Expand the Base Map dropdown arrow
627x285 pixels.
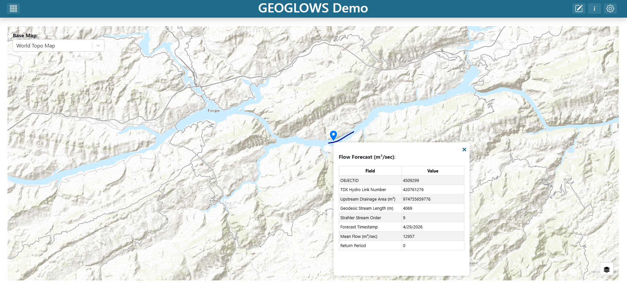tap(98, 46)
